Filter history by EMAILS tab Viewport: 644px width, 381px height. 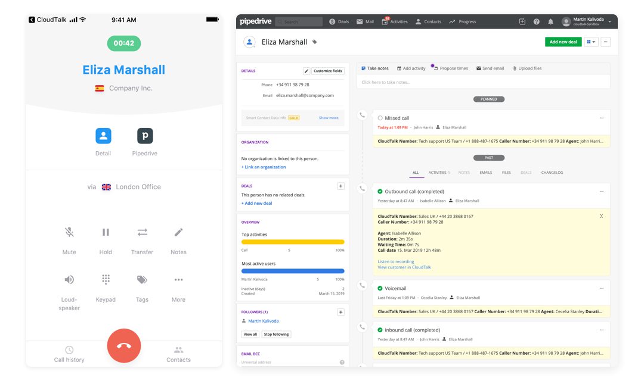486,173
